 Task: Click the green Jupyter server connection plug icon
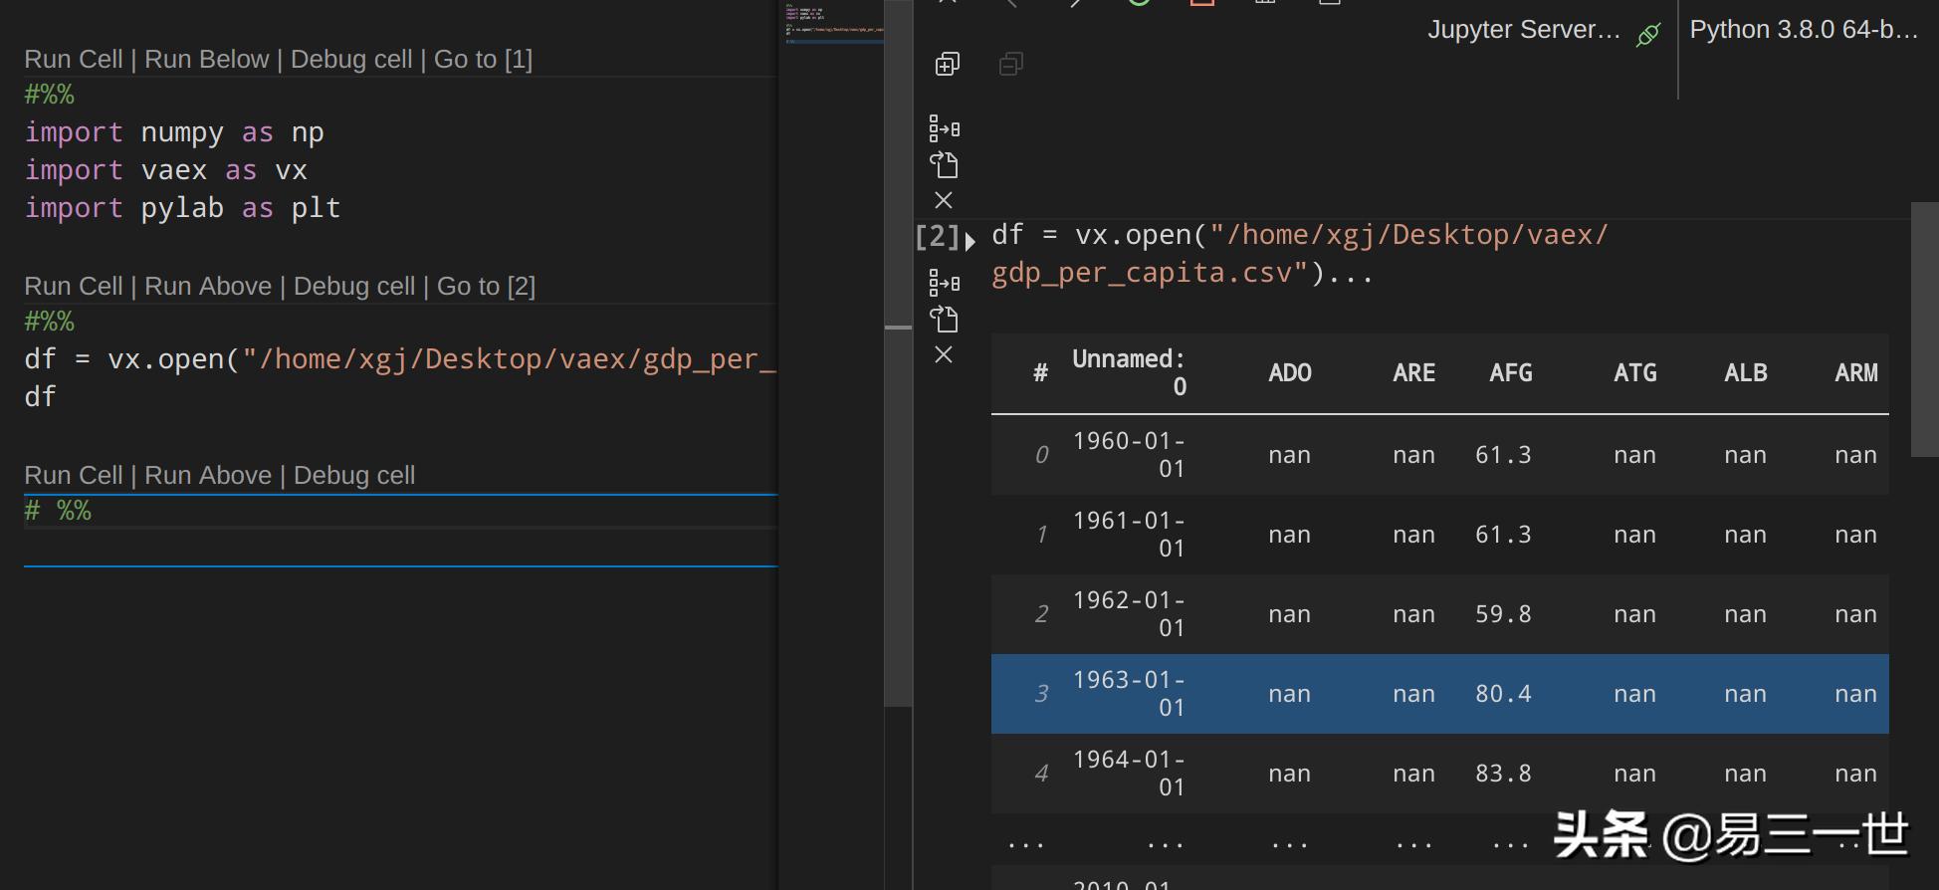click(x=1648, y=35)
